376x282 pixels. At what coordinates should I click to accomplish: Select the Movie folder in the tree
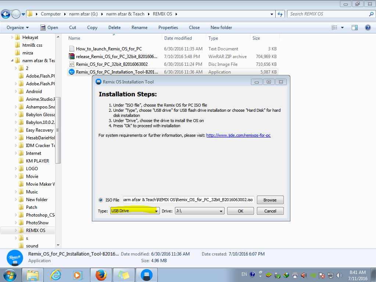tap(32, 176)
